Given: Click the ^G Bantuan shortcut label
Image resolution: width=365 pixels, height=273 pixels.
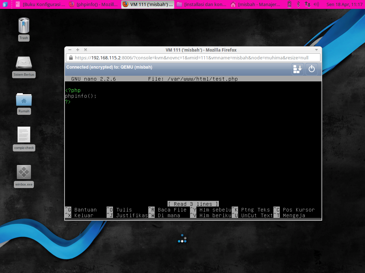Looking at the screenshot, I should tap(81, 210).
